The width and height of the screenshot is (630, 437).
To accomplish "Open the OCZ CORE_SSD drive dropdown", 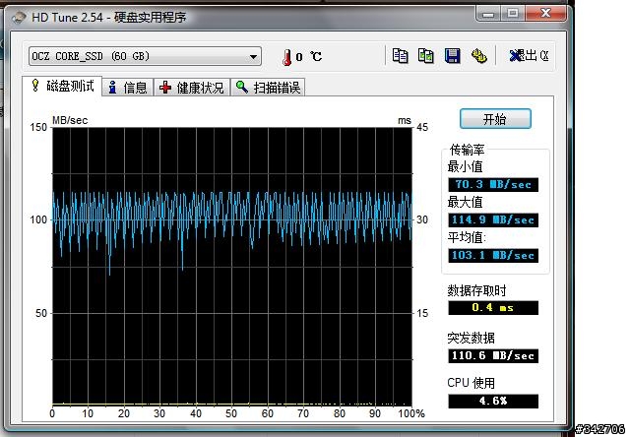I will (145, 56).
